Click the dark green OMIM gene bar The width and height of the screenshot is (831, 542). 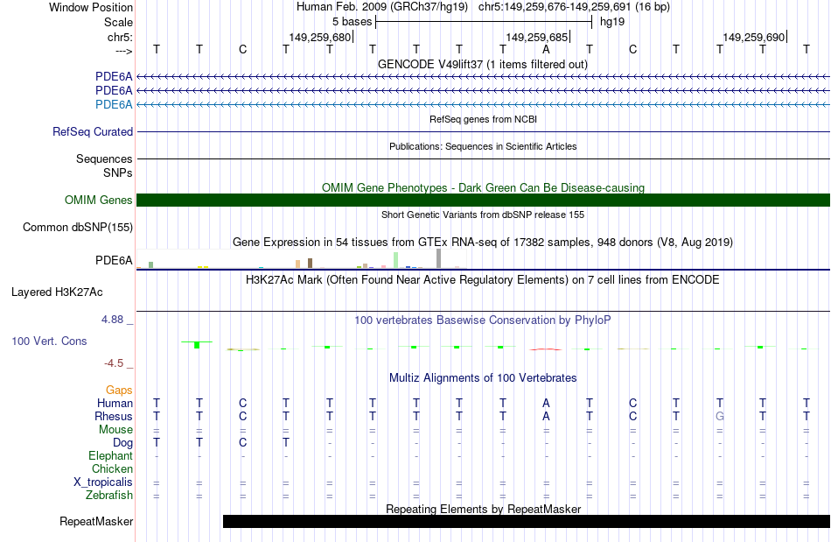483,200
